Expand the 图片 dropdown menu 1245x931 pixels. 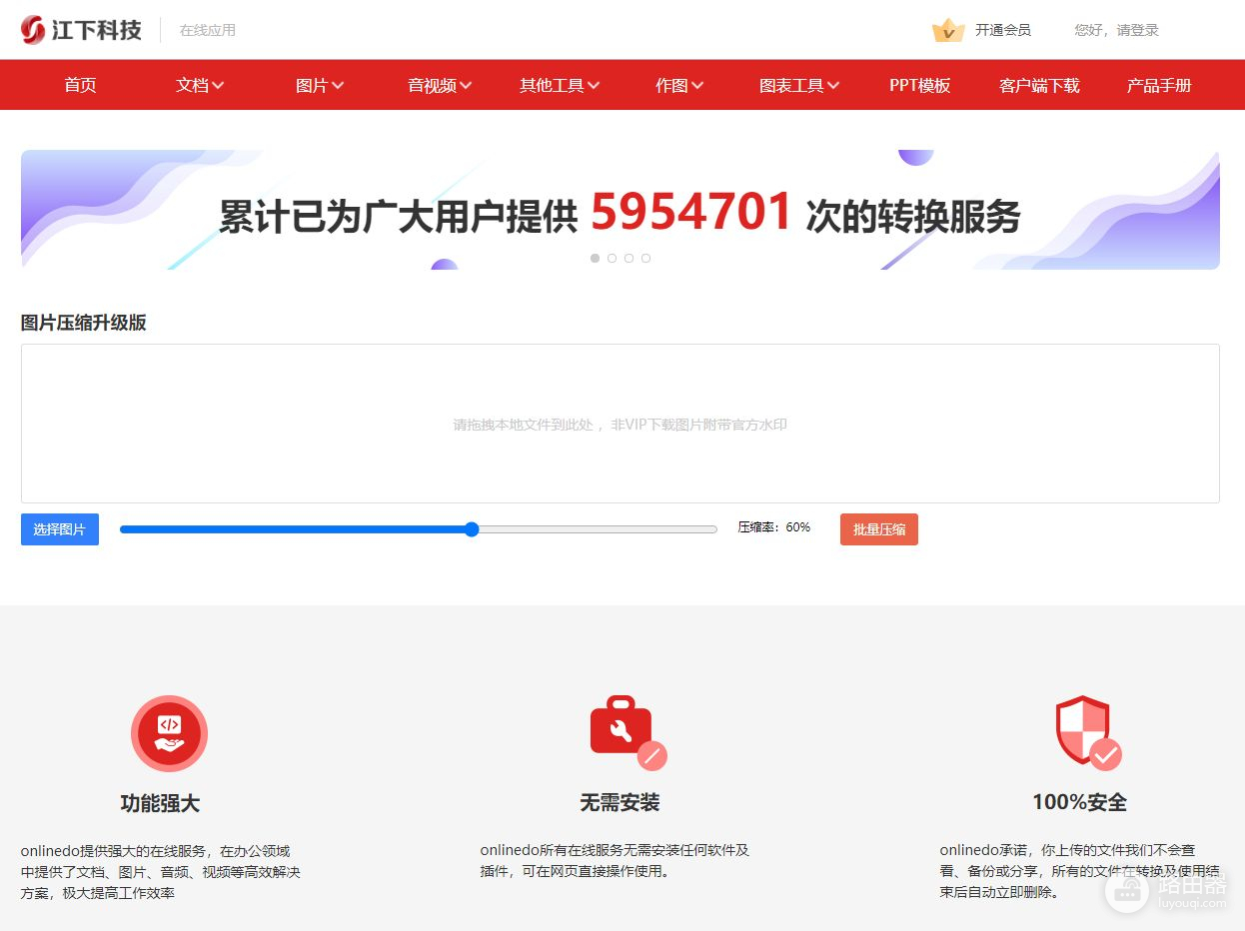pos(320,85)
